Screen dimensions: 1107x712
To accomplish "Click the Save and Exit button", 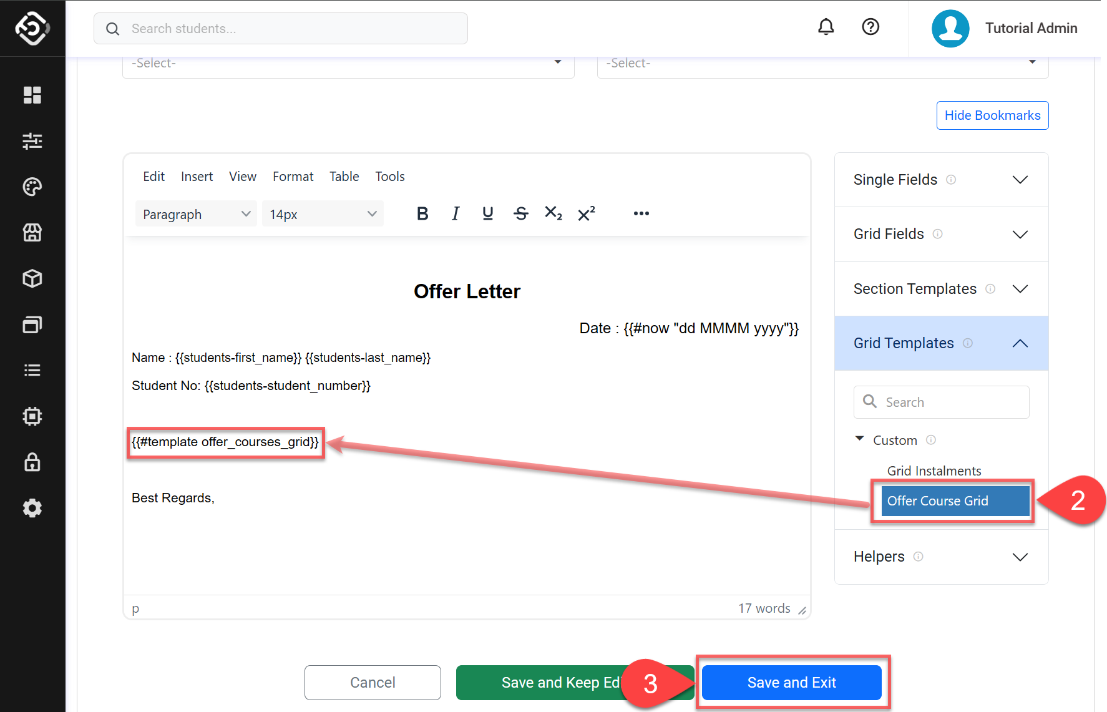I will (791, 683).
